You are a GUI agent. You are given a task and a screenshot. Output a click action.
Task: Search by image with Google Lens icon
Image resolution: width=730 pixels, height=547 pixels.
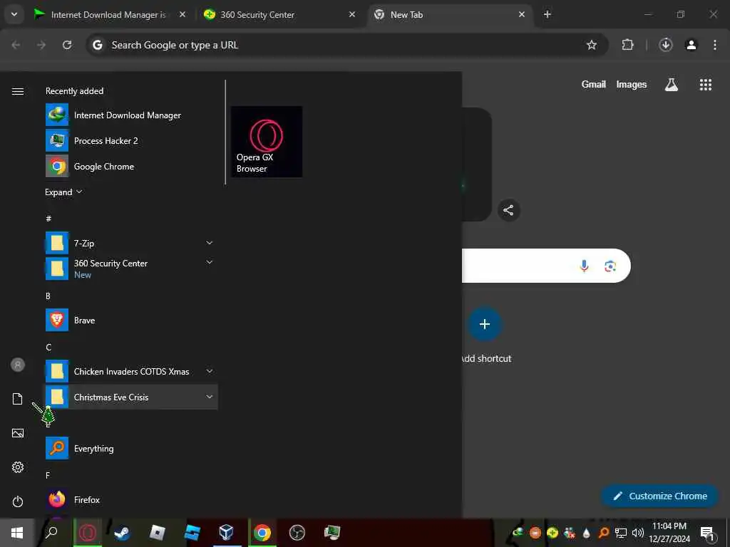pyautogui.click(x=610, y=266)
